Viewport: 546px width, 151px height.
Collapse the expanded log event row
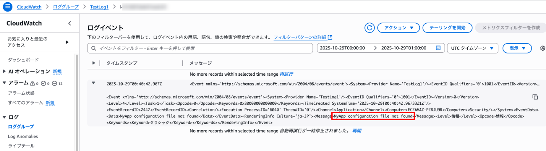[x=94, y=83]
